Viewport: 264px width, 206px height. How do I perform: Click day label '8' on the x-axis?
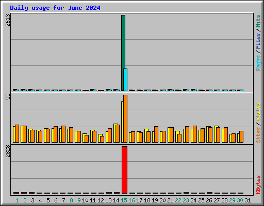[71, 200]
